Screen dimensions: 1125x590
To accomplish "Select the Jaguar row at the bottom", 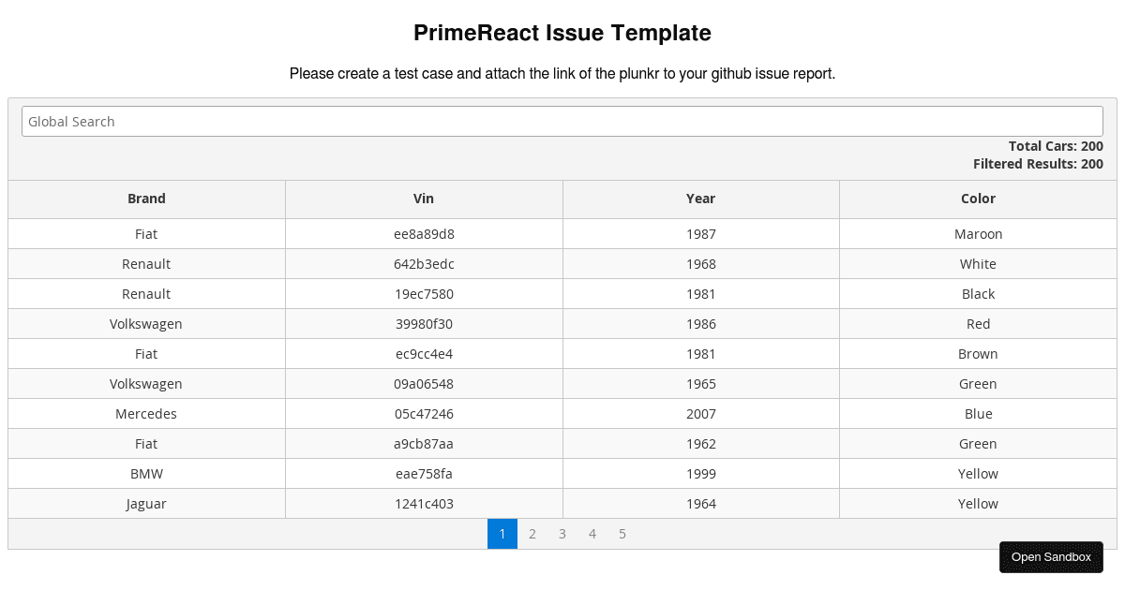I will [424, 503].
